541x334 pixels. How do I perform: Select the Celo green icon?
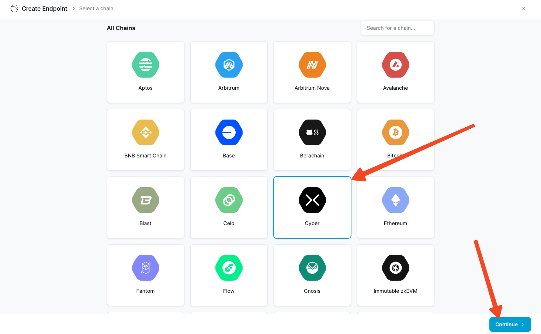229,200
